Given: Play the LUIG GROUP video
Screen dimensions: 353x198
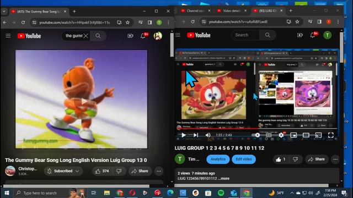Looking at the screenshot, I should point(184,135).
